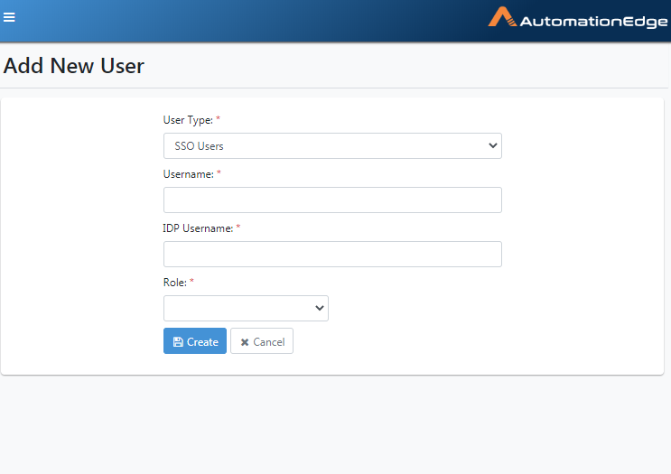This screenshot has width=671, height=474.
Task: Submit the form with Create button
Action: (195, 341)
